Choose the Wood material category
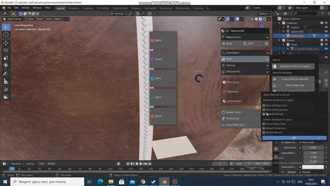The image size is (330, 186). click(x=163, y=116)
